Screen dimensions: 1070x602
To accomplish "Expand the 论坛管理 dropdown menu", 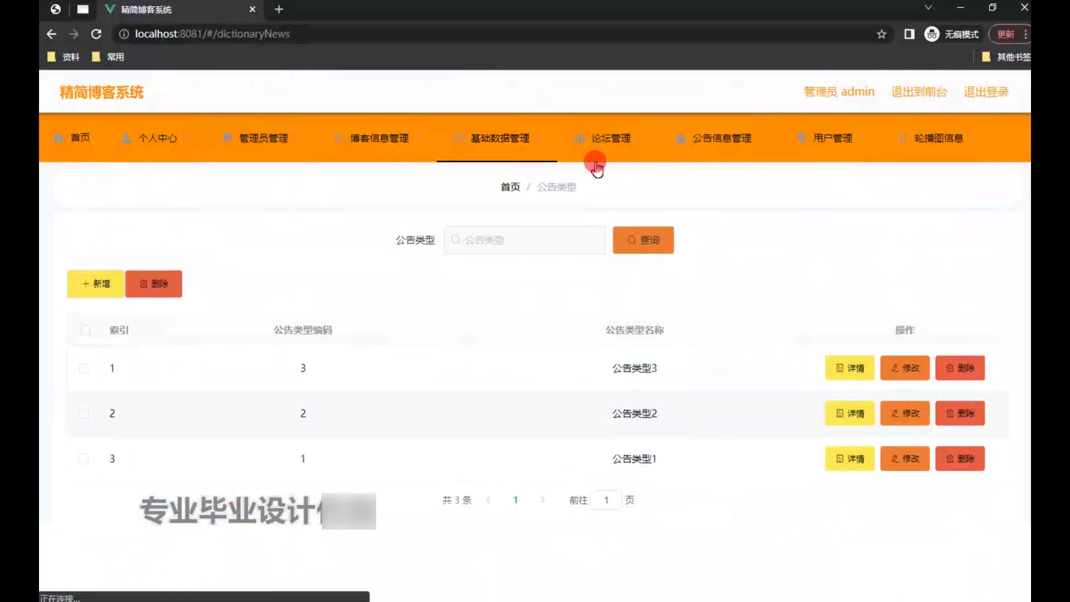I will 610,138.
